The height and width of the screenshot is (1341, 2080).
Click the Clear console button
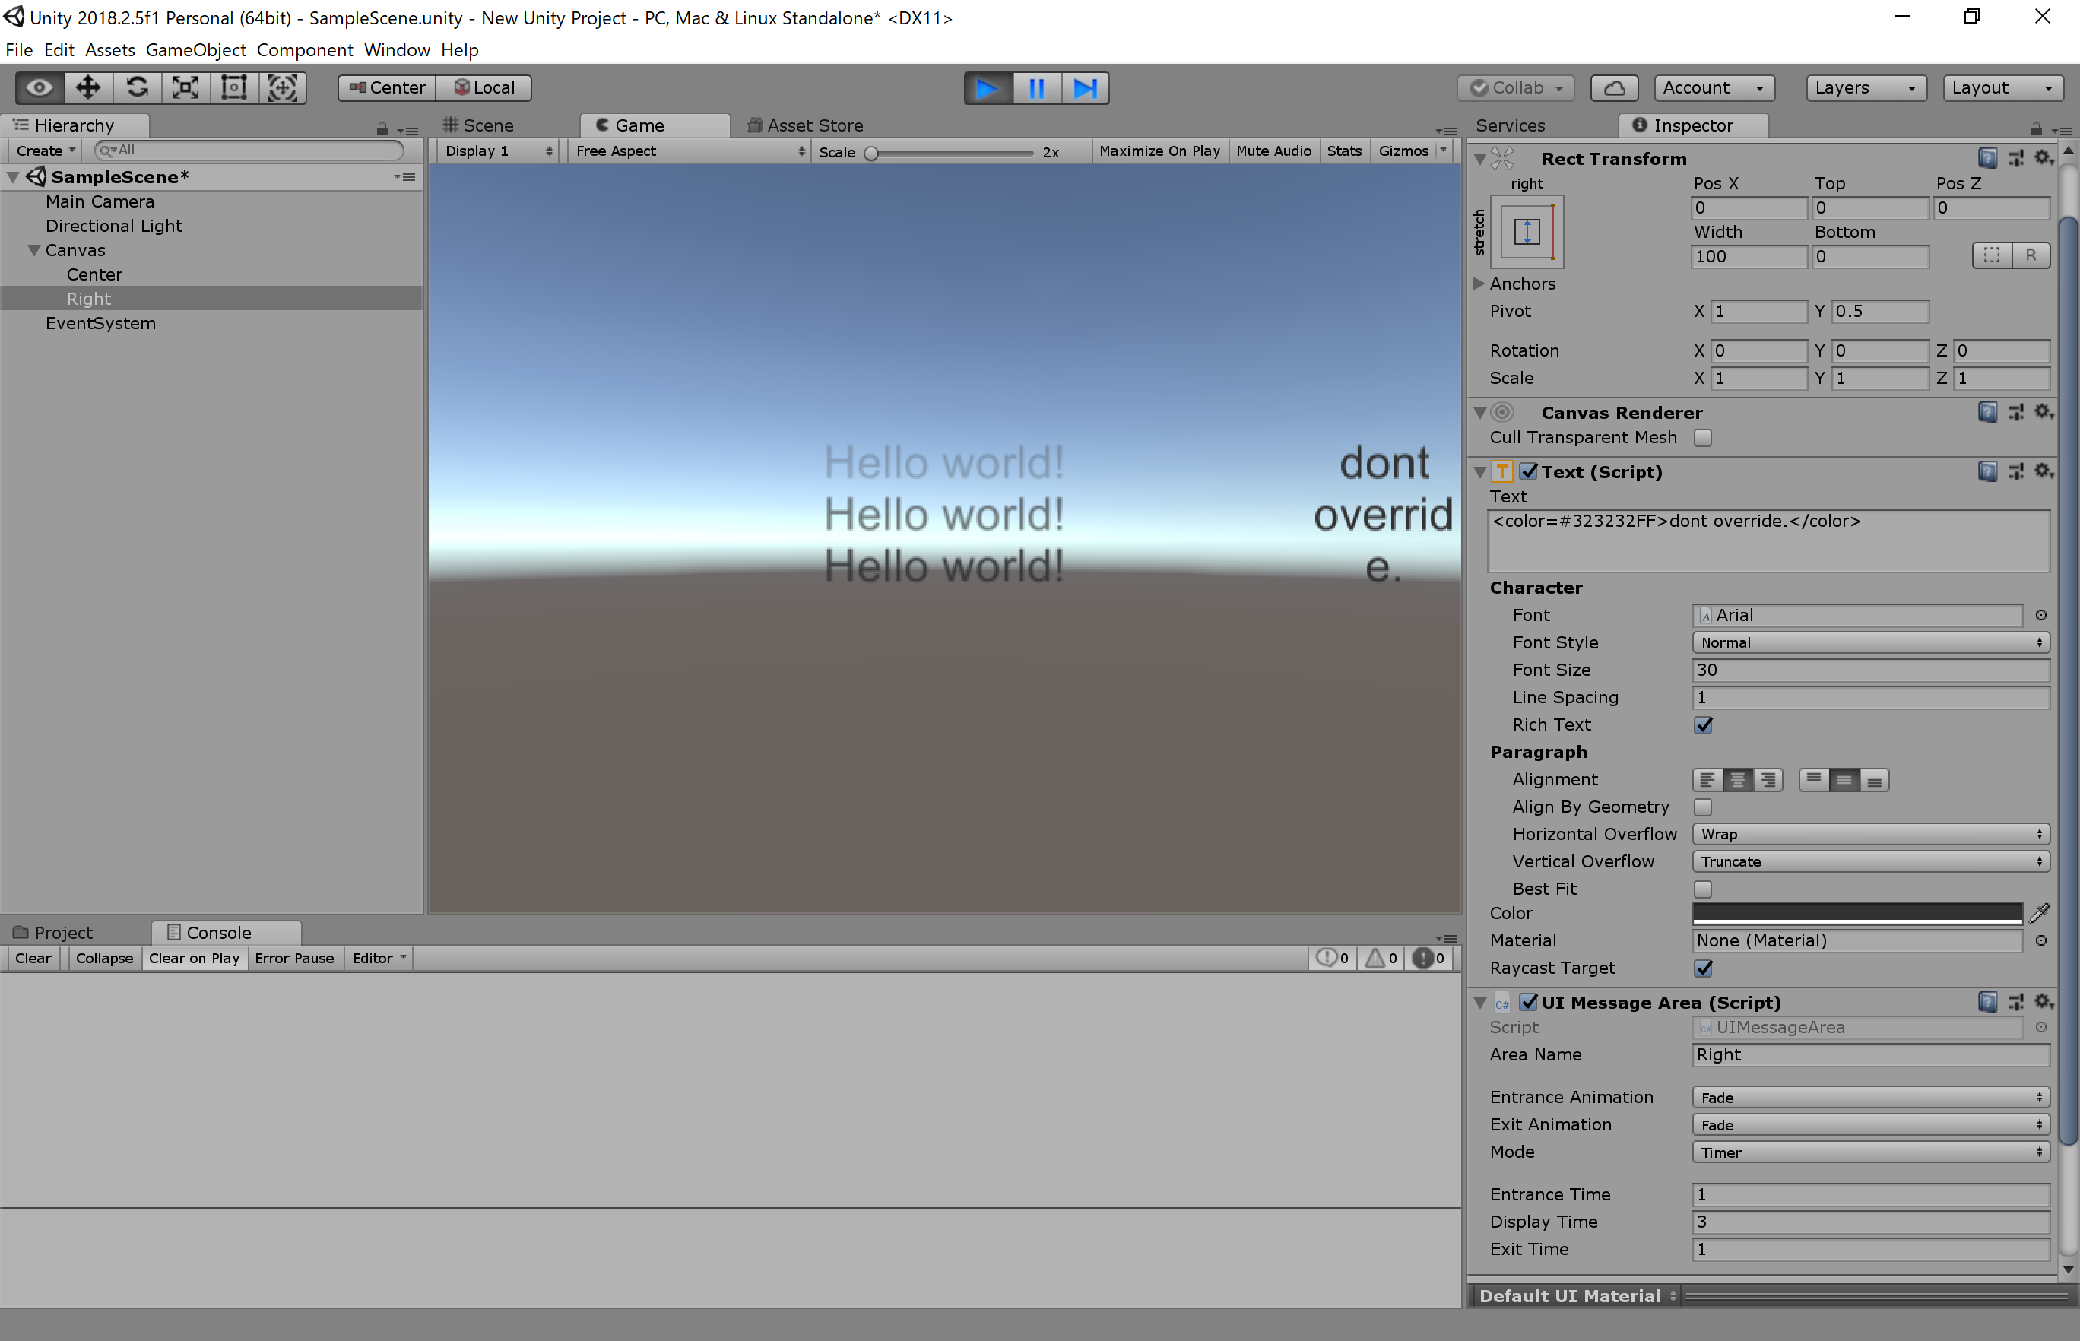[x=33, y=958]
